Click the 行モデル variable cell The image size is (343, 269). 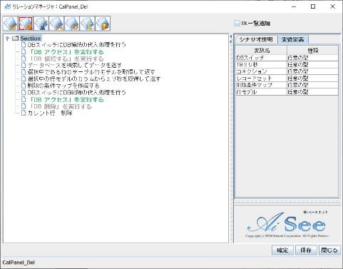pos(262,92)
